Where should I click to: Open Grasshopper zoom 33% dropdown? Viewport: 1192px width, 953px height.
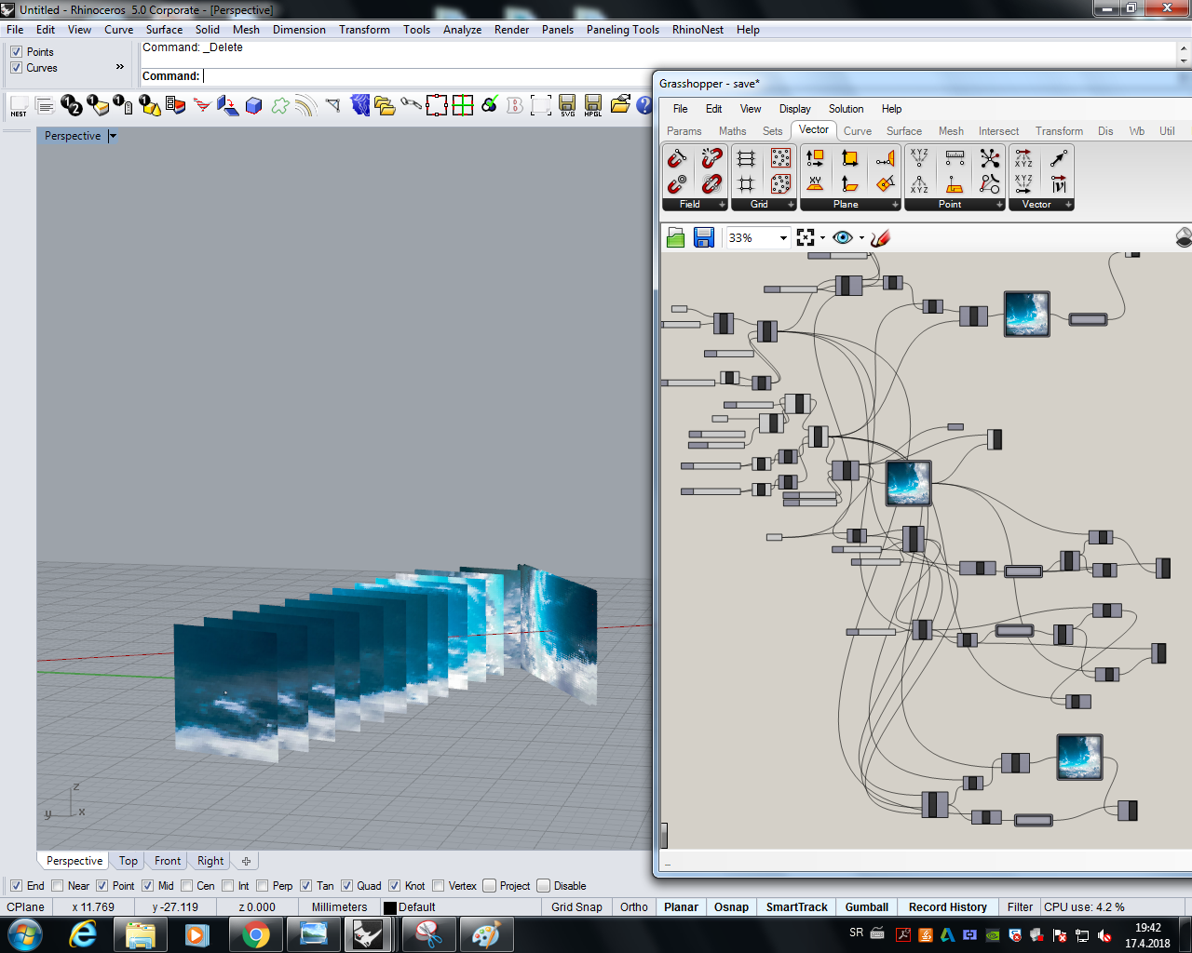(x=783, y=238)
